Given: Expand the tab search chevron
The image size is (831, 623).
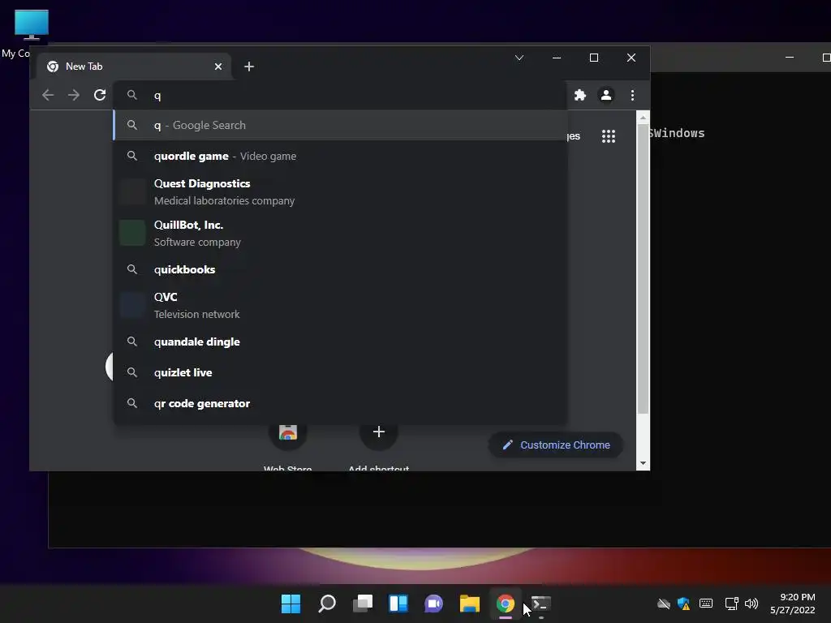Looking at the screenshot, I should tap(519, 58).
